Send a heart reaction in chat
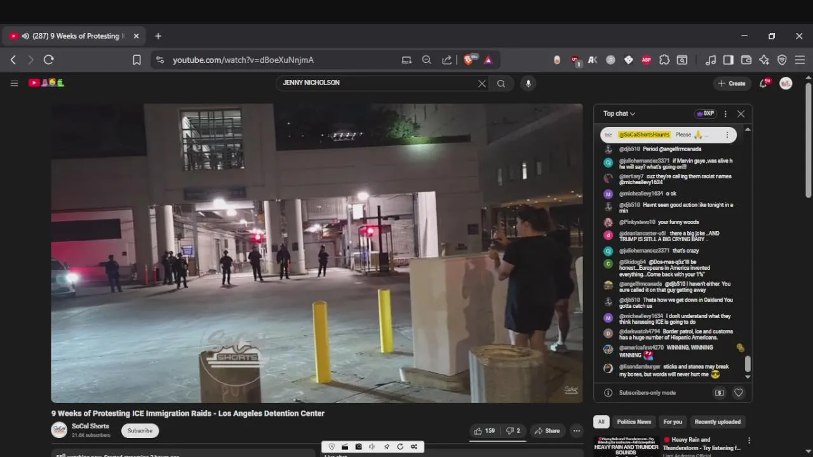The width and height of the screenshot is (813, 457). pyautogui.click(x=738, y=393)
